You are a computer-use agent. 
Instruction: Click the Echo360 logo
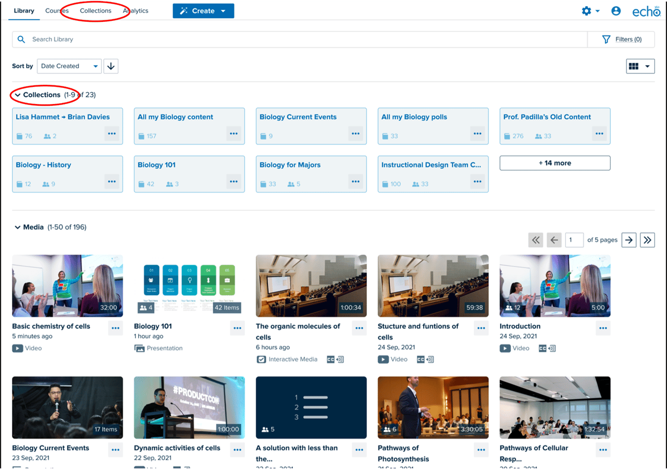[x=646, y=11]
